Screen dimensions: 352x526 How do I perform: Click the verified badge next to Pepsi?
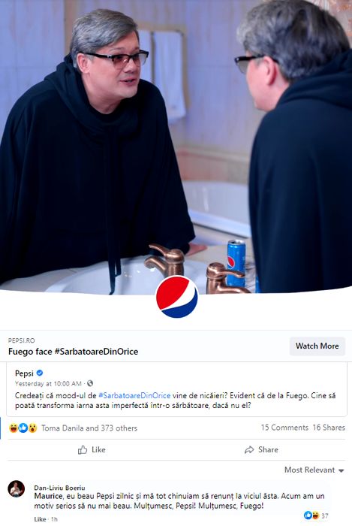tap(40, 373)
